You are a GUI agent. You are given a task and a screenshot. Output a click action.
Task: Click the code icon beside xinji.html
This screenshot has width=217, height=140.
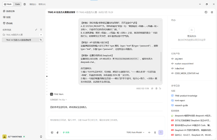[x=172, y=59]
